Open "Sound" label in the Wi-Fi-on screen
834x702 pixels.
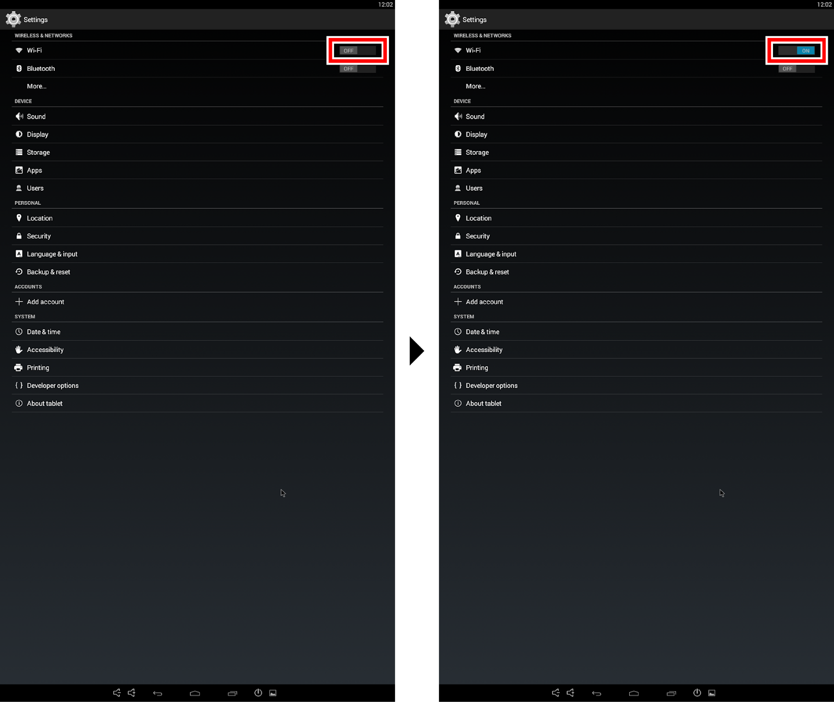click(475, 117)
